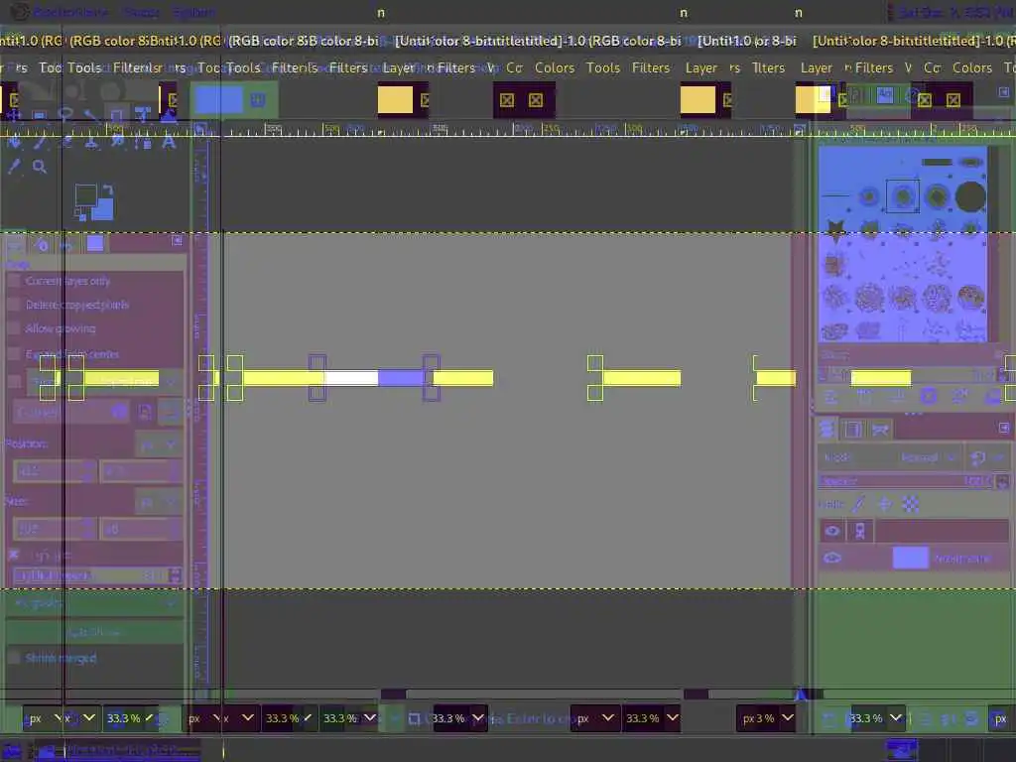Switch to the Undo History tab

(66, 244)
